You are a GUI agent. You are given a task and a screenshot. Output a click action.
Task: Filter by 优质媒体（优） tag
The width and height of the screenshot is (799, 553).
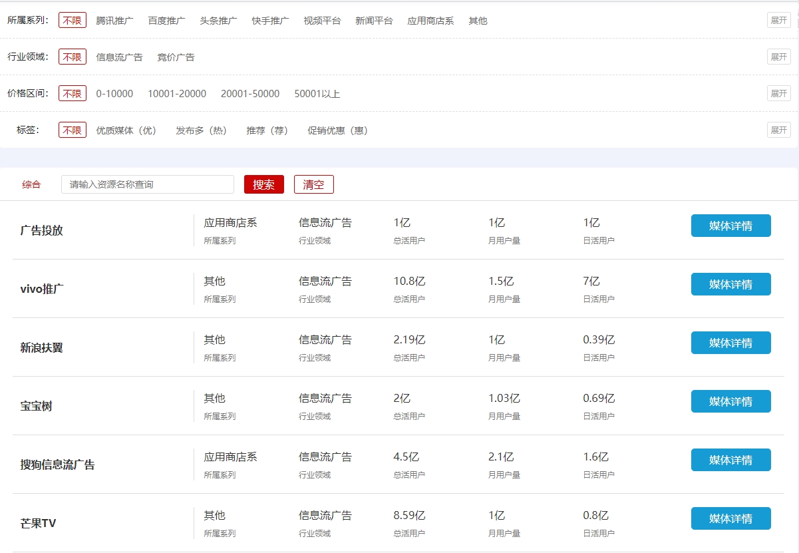coord(126,130)
